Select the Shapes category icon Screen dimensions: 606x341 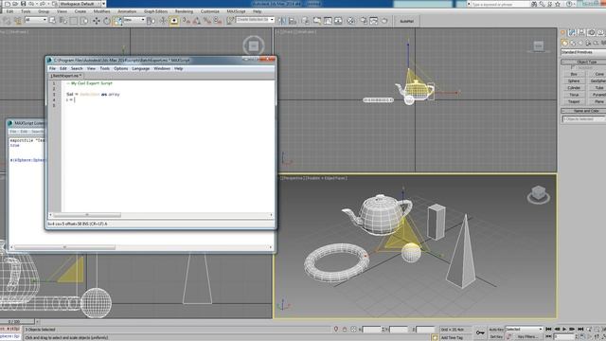point(573,43)
